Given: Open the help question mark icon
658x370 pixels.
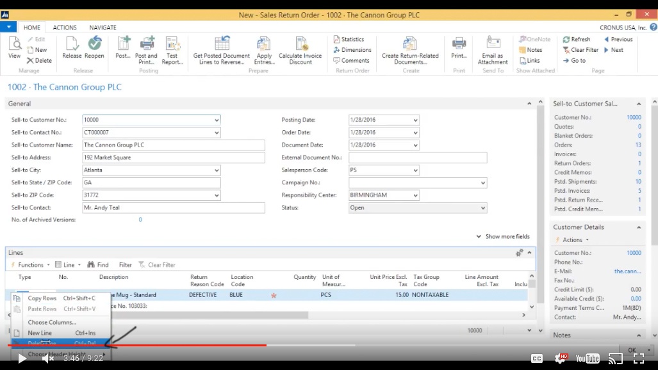Looking at the screenshot, I should click(x=654, y=27).
